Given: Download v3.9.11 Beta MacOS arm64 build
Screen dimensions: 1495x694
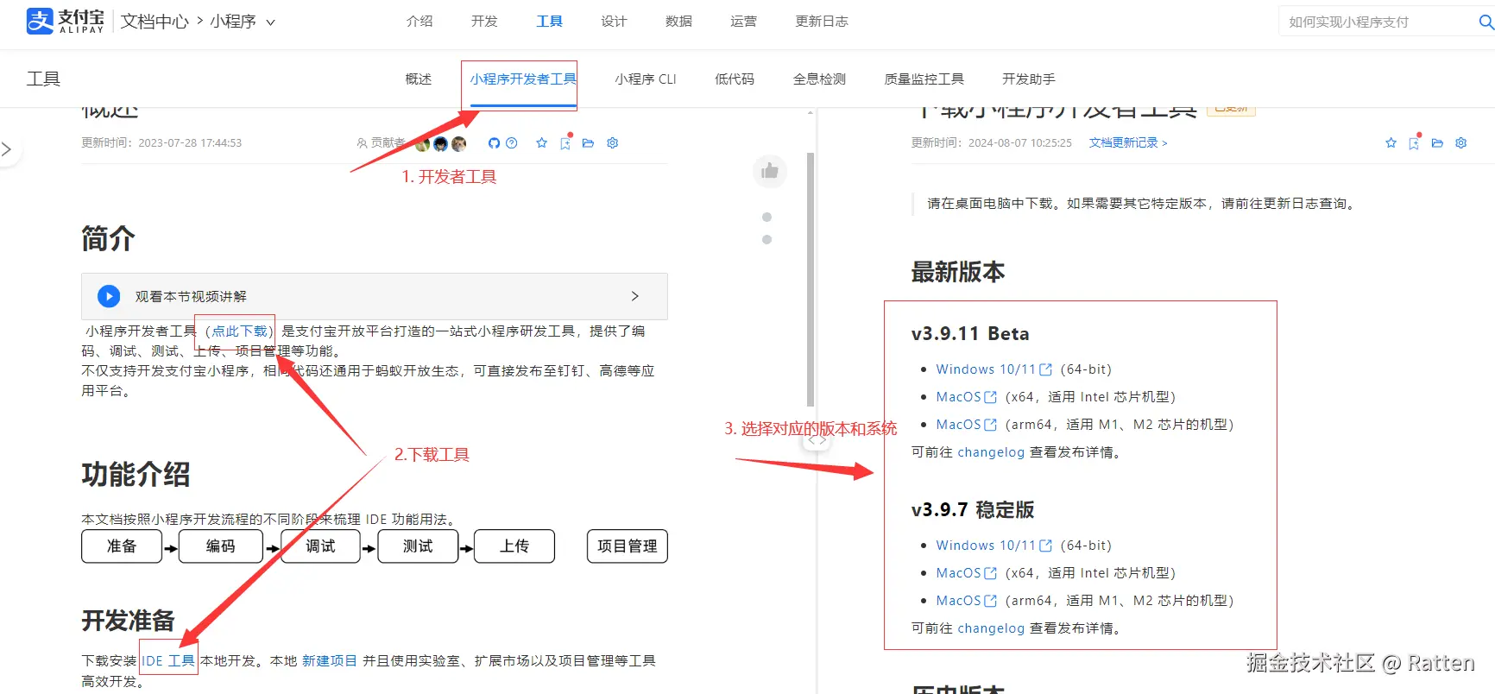Looking at the screenshot, I should pos(966,425).
